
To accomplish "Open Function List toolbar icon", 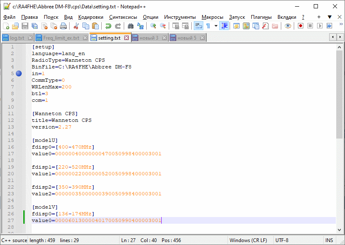I will click(x=265, y=26).
